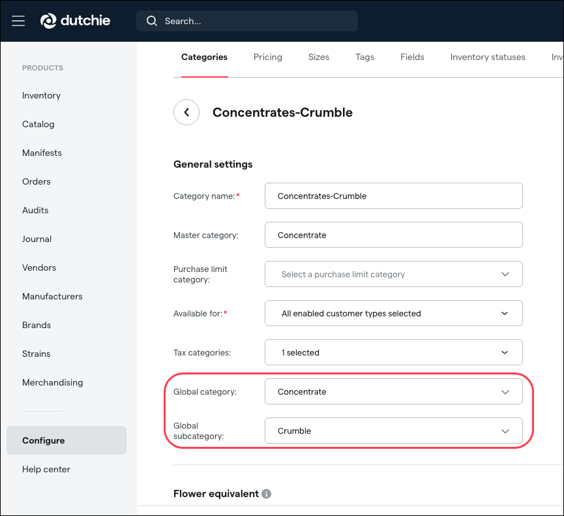Switch to the Pricing tab

[267, 57]
